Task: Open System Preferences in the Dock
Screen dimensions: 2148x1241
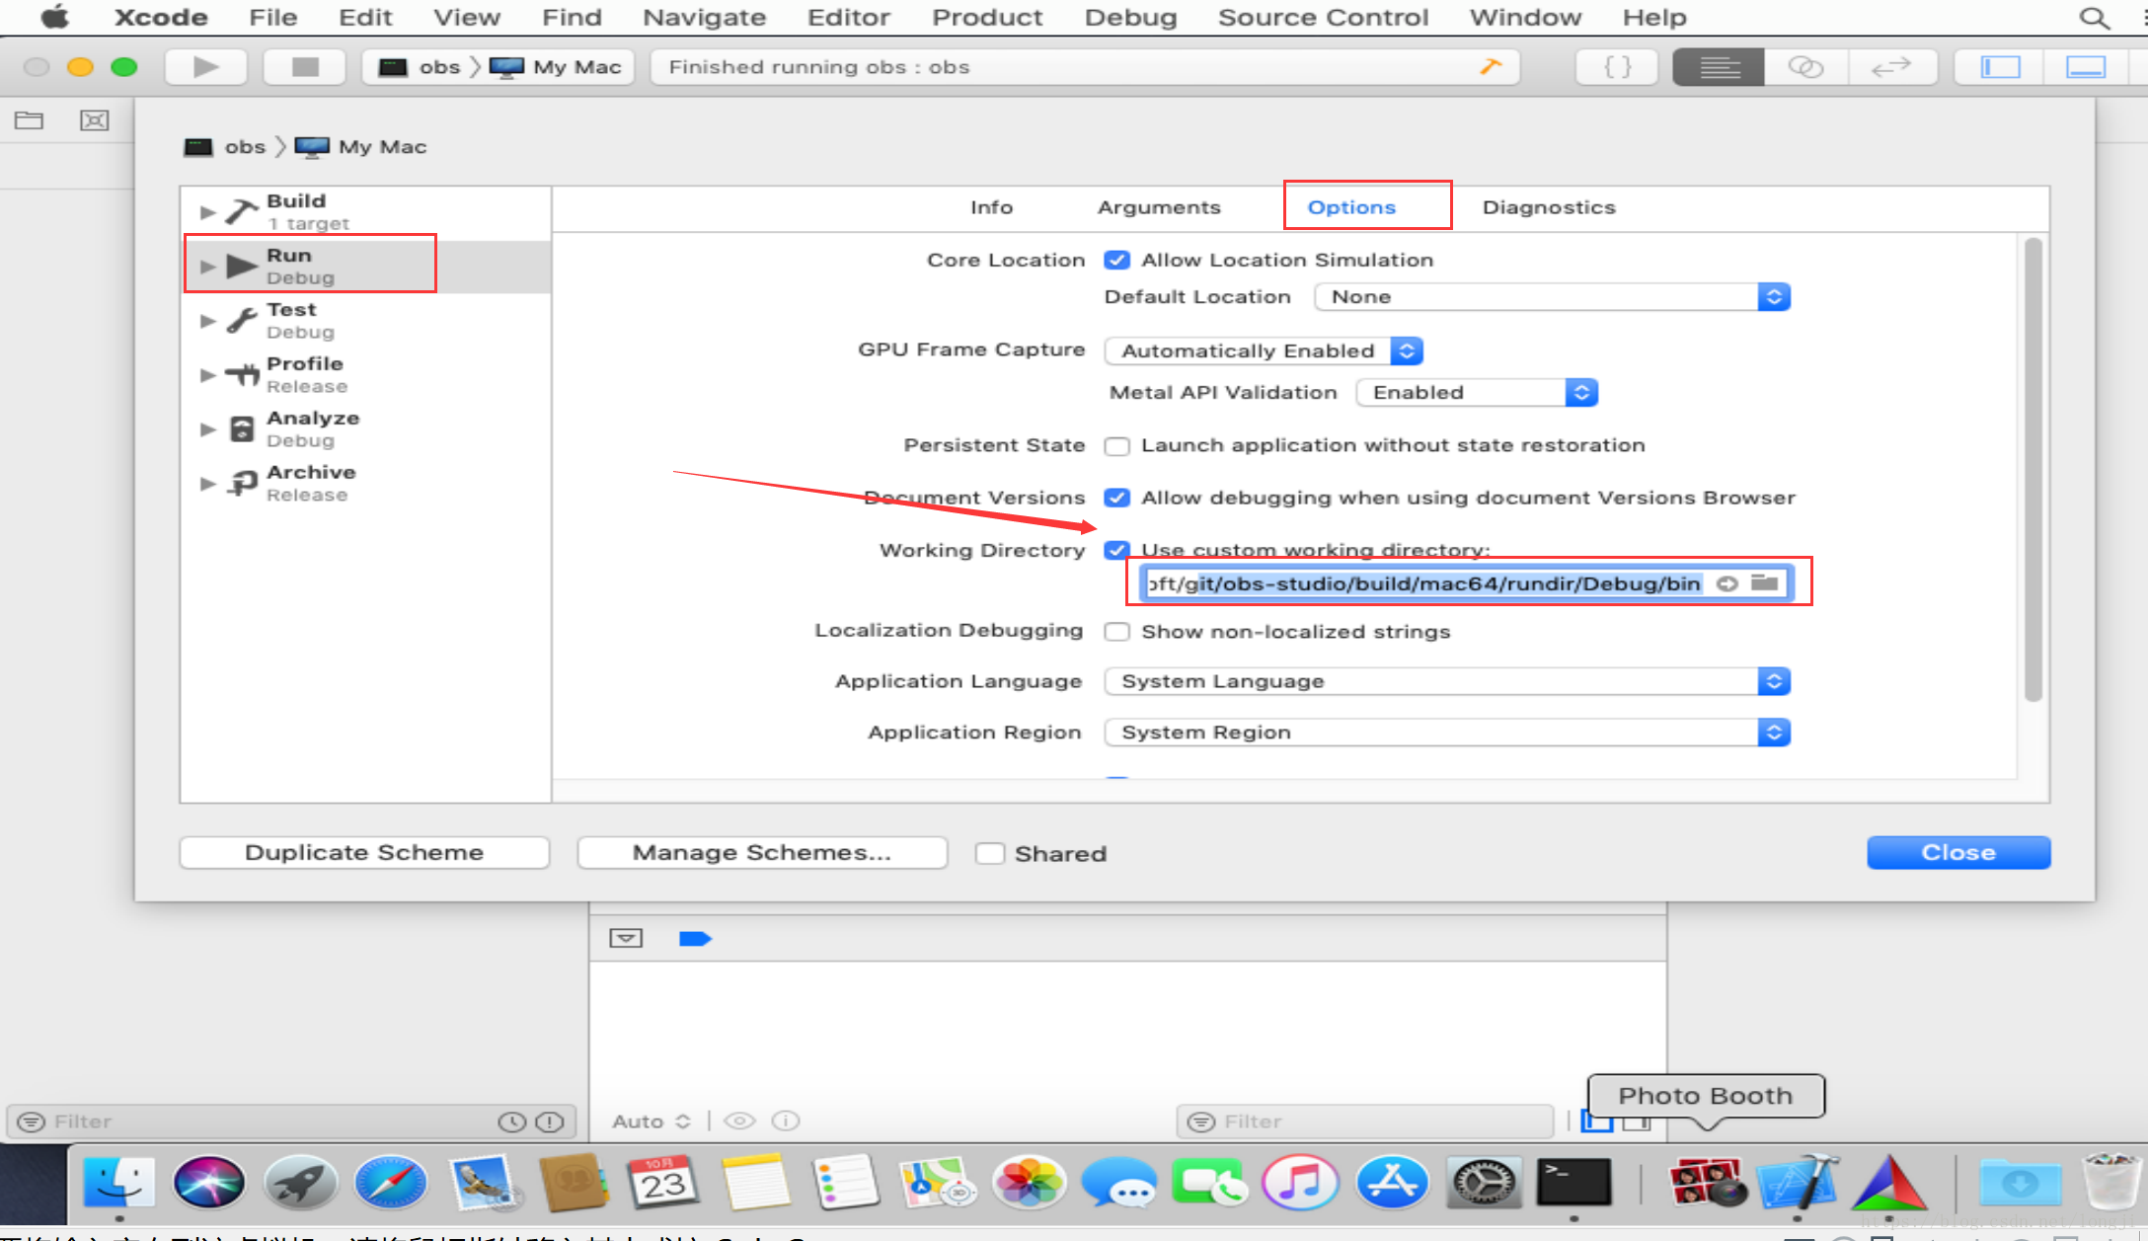Action: point(1483,1182)
